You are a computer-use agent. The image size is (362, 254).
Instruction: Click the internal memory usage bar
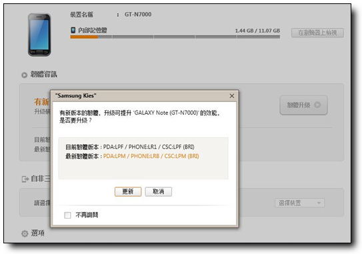point(175,37)
